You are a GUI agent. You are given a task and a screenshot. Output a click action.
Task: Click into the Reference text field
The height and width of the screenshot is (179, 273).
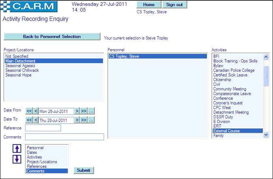43,128
